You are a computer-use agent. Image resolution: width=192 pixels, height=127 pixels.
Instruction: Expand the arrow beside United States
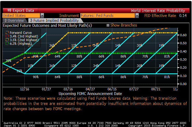(42, 16)
